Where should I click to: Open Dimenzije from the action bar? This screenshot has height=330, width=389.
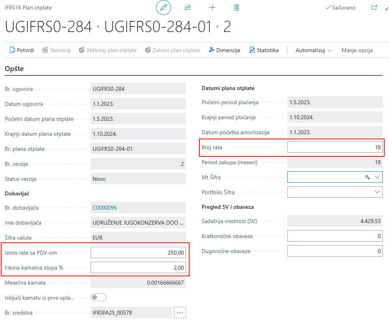[x=225, y=50]
